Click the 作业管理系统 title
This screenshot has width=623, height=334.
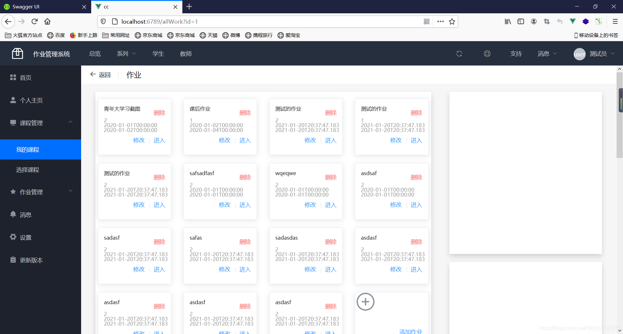tap(52, 54)
